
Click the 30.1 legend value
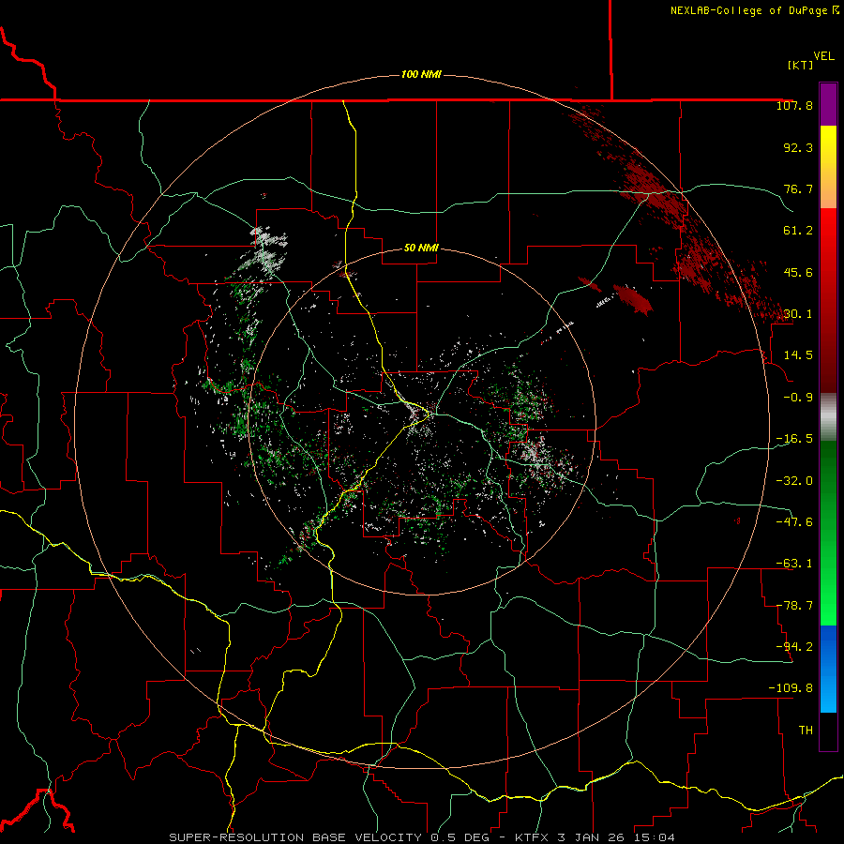(x=798, y=314)
